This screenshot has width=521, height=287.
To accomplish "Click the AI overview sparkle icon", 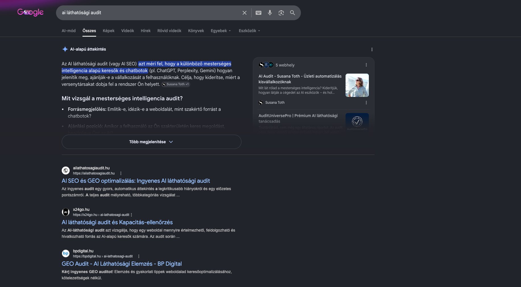I will click(65, 49).
